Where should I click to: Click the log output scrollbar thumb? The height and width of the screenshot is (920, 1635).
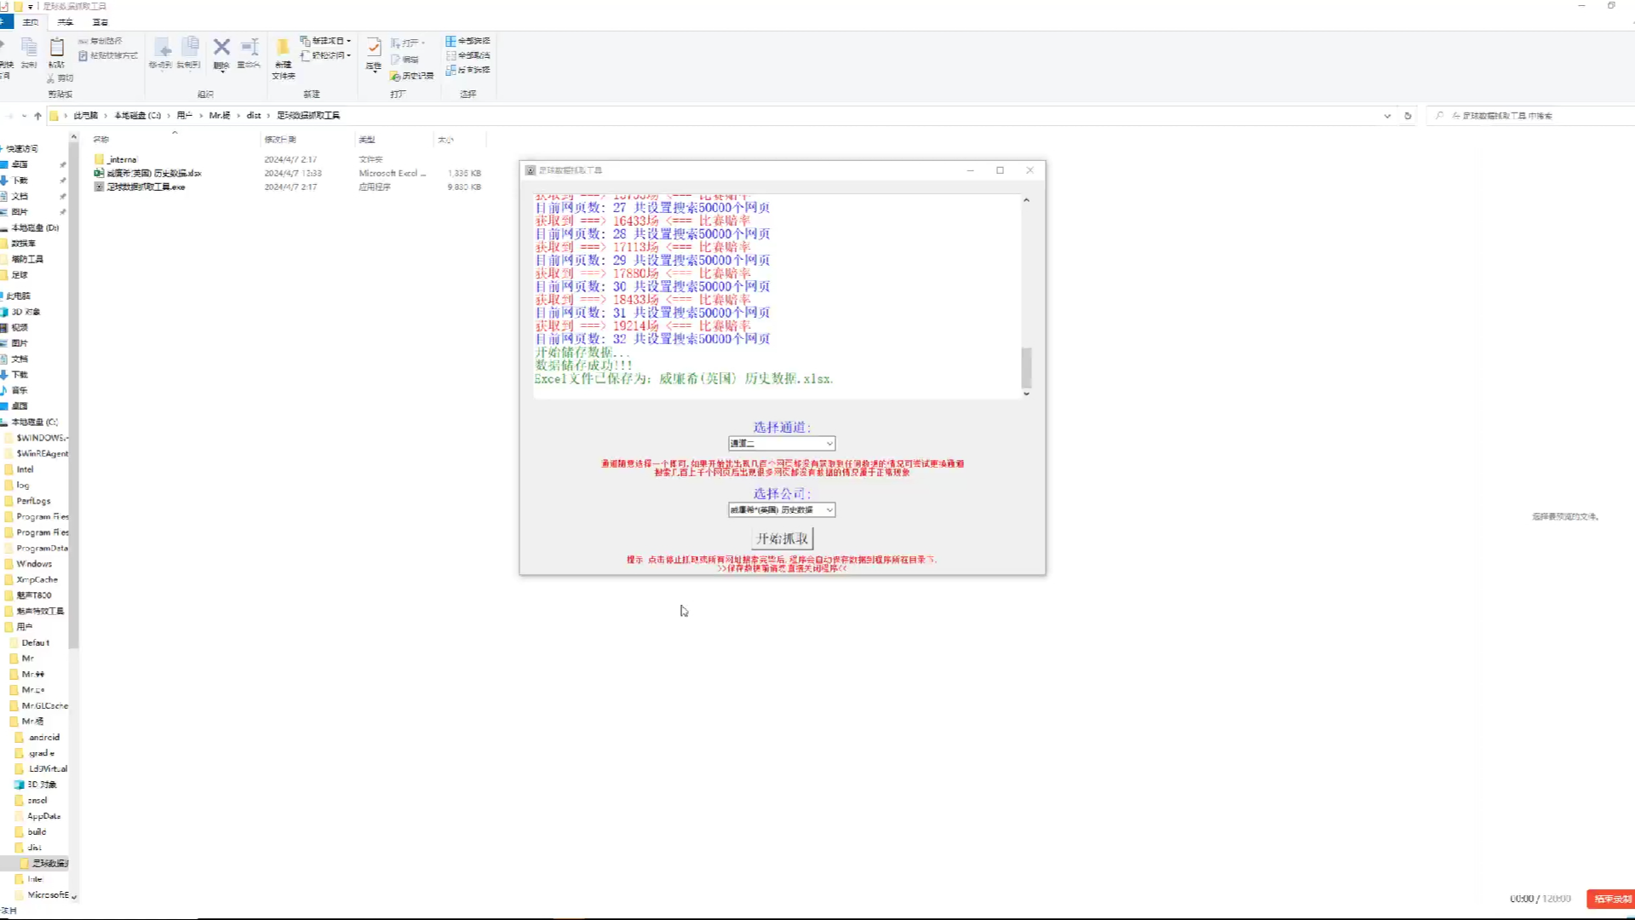pos(1026,367)
